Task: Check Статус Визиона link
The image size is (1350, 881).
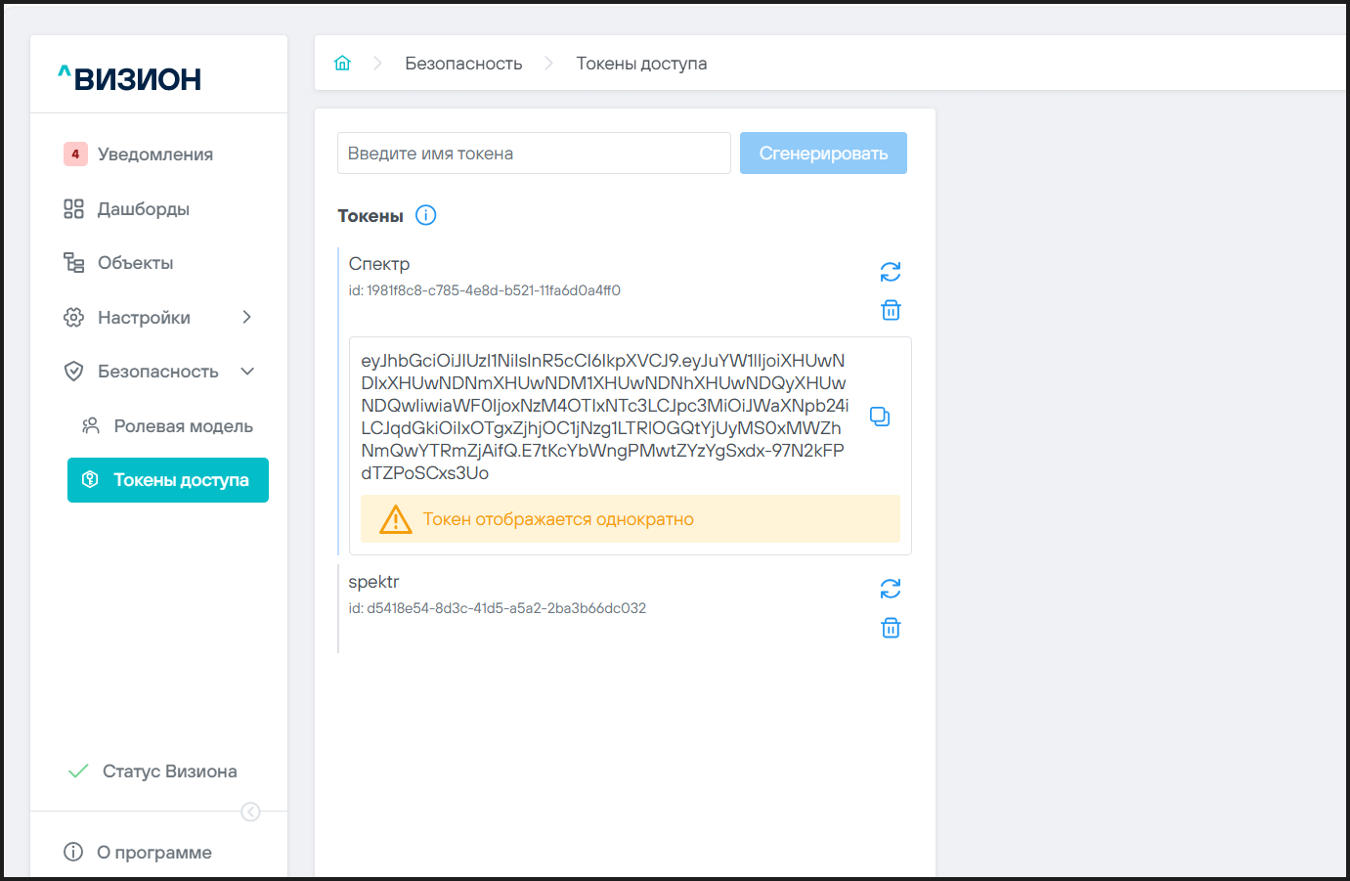Action: coord(170,771)
